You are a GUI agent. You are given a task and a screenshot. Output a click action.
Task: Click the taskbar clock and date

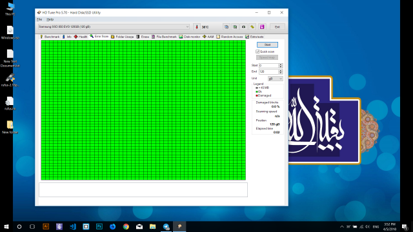(390, 227)
